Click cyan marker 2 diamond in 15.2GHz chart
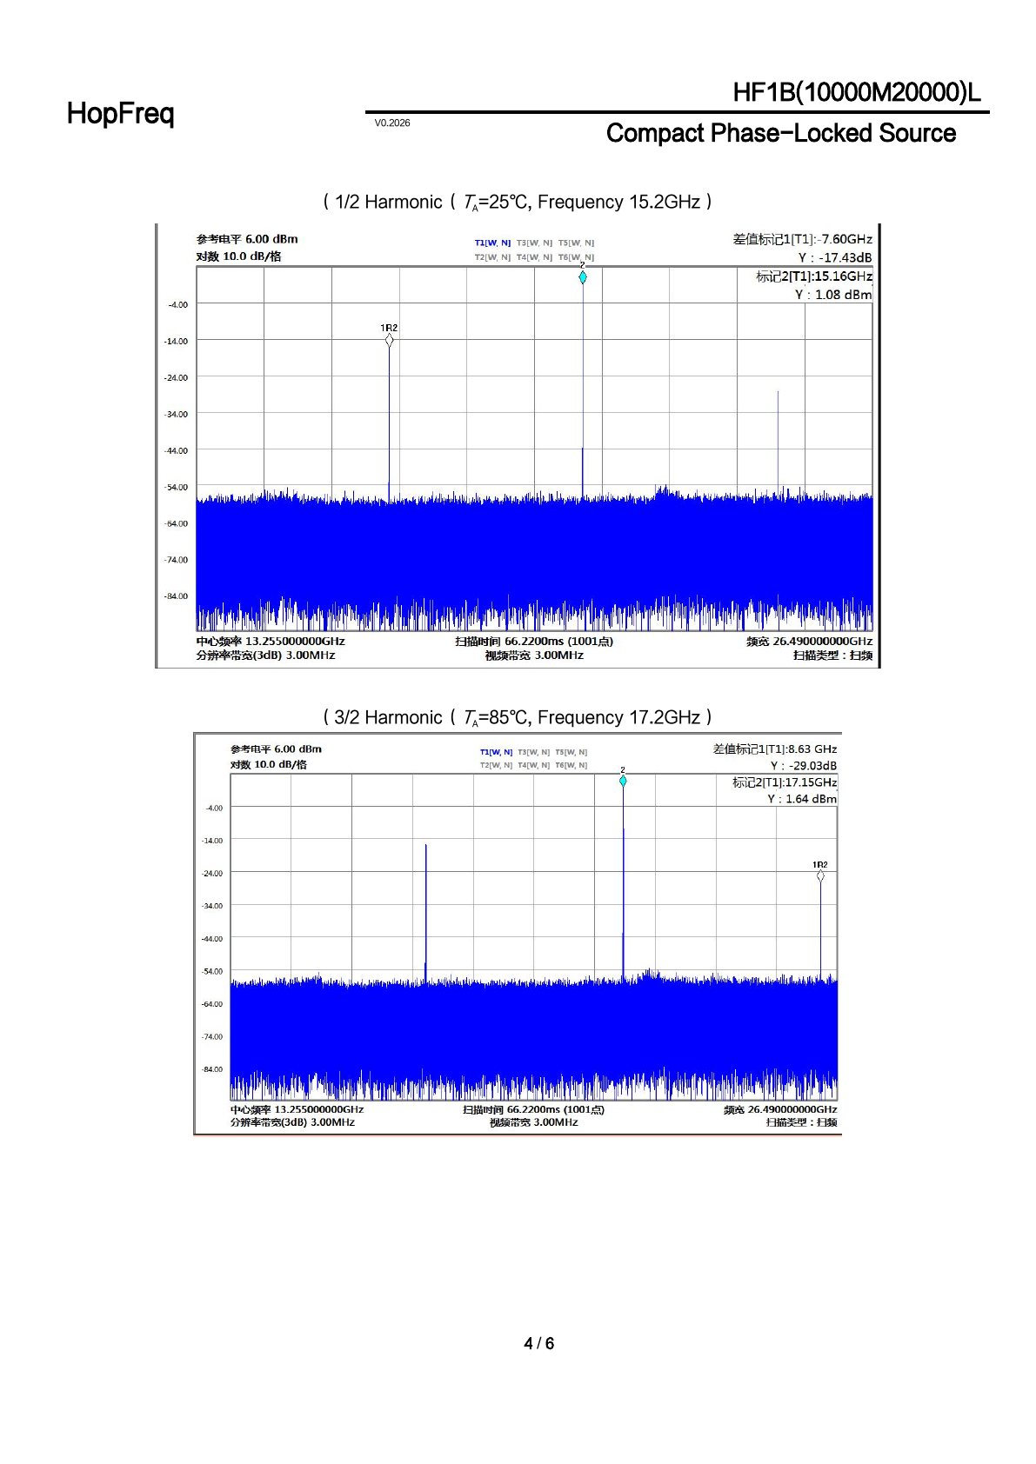 point(583,277)
